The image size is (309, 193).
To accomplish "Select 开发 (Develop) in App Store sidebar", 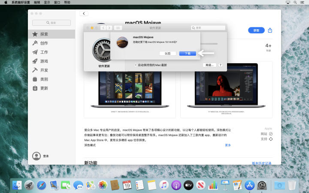I will pyautogui.click(x=51, y=70).
